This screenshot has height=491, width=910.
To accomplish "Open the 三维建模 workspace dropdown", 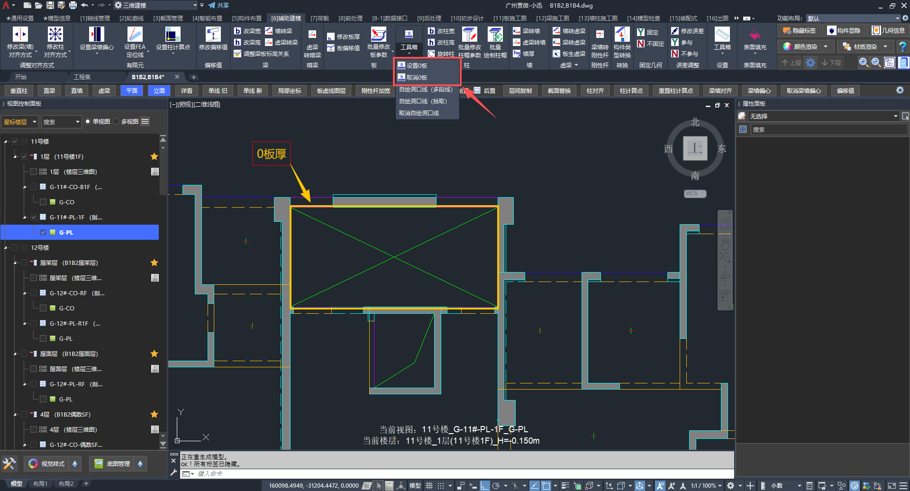I will coord(156,5).
